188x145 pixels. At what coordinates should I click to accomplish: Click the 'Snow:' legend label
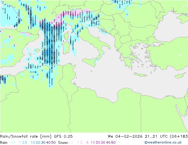[x=63, y=143]
